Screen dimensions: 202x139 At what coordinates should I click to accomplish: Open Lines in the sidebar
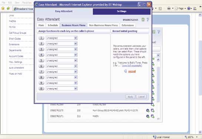pyautogui.click(x=11, y=16)
